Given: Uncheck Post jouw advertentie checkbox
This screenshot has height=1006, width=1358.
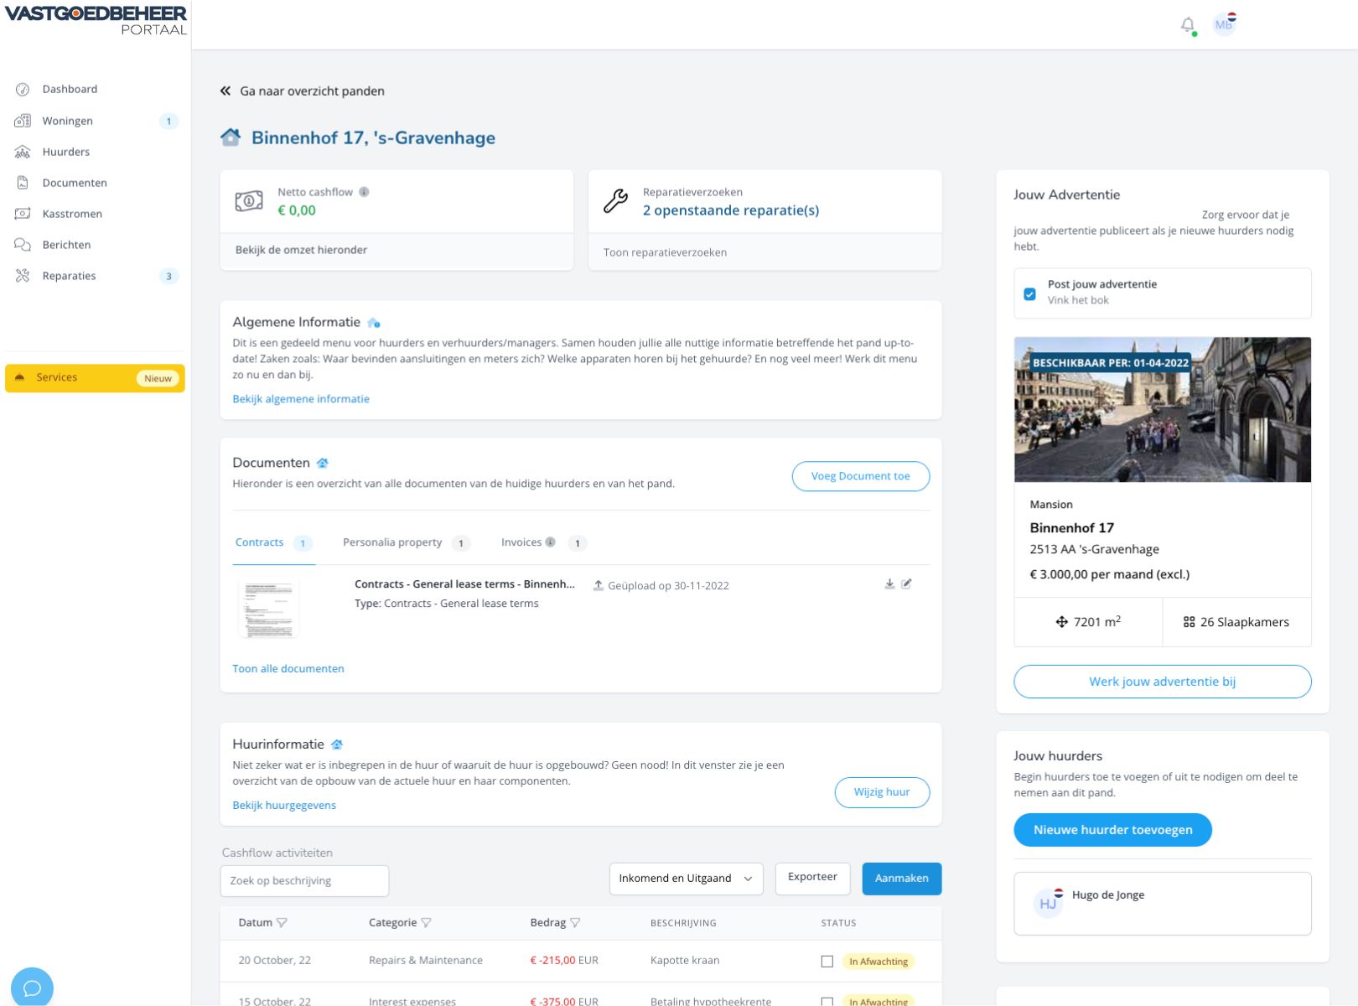Looking at the screenshot, I should click(1029, 294).
